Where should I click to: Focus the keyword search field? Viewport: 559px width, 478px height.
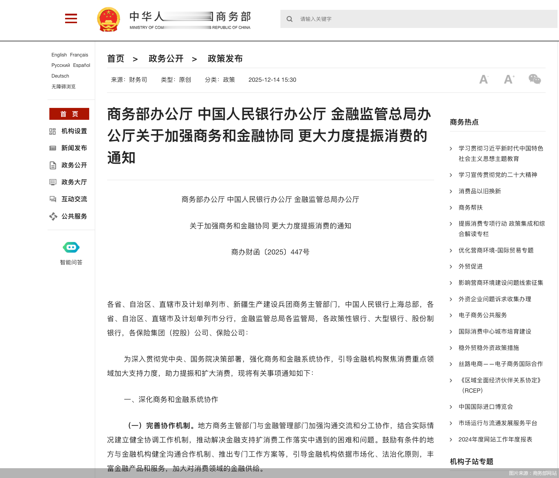(419, 19)
